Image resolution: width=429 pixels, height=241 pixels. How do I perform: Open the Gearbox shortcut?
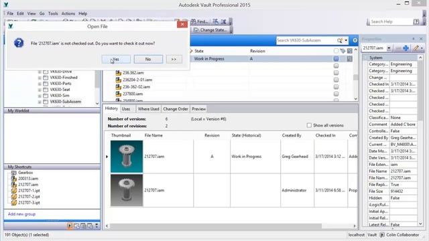(x=25, y=173)
